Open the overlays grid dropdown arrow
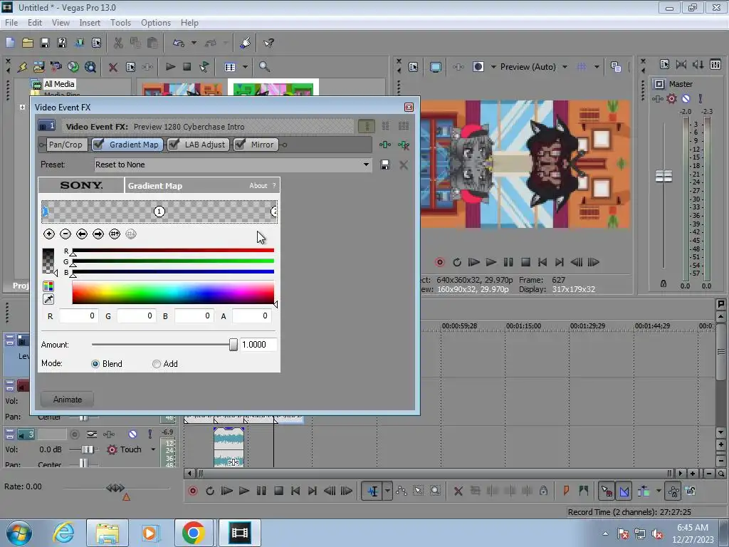 [x=597, y=67]
